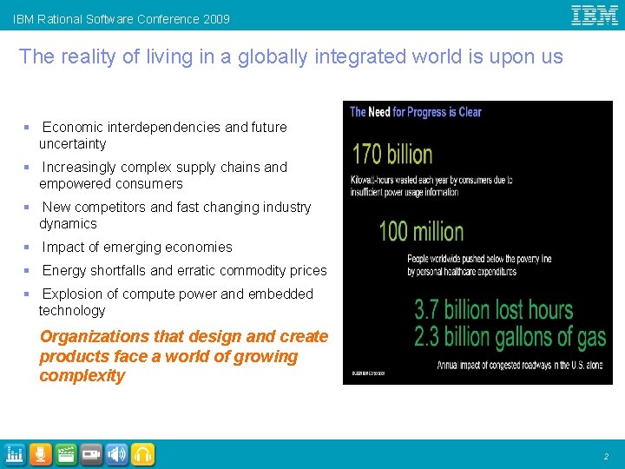The image size is (625, 469).
Task: Select the slide title about globally integrated world
Action: click(x=291, y=56)
